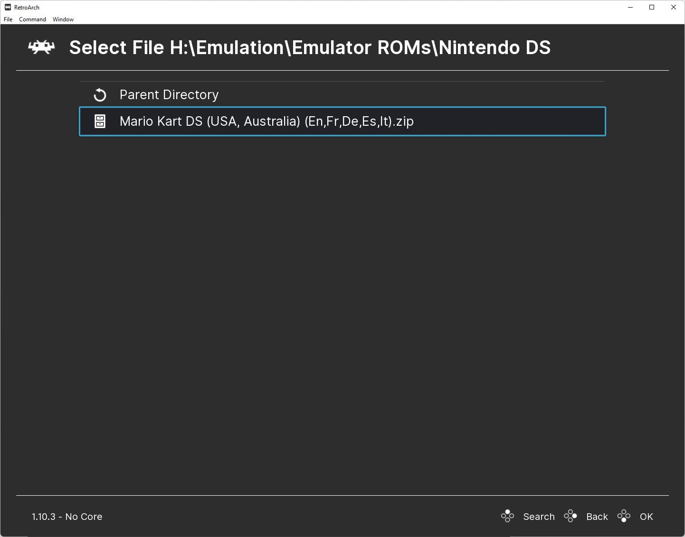Select the Mario Kart DS ROM zip file
This screenshot has width=685, height=537.
[266, 121]
